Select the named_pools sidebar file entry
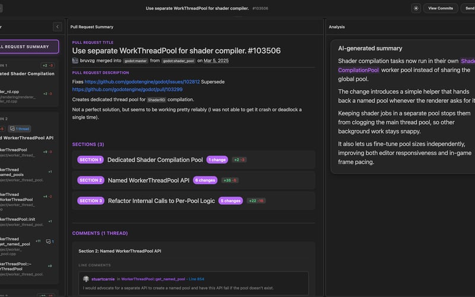The width and height of the screenshot is (475, 297). coord(27,175)
